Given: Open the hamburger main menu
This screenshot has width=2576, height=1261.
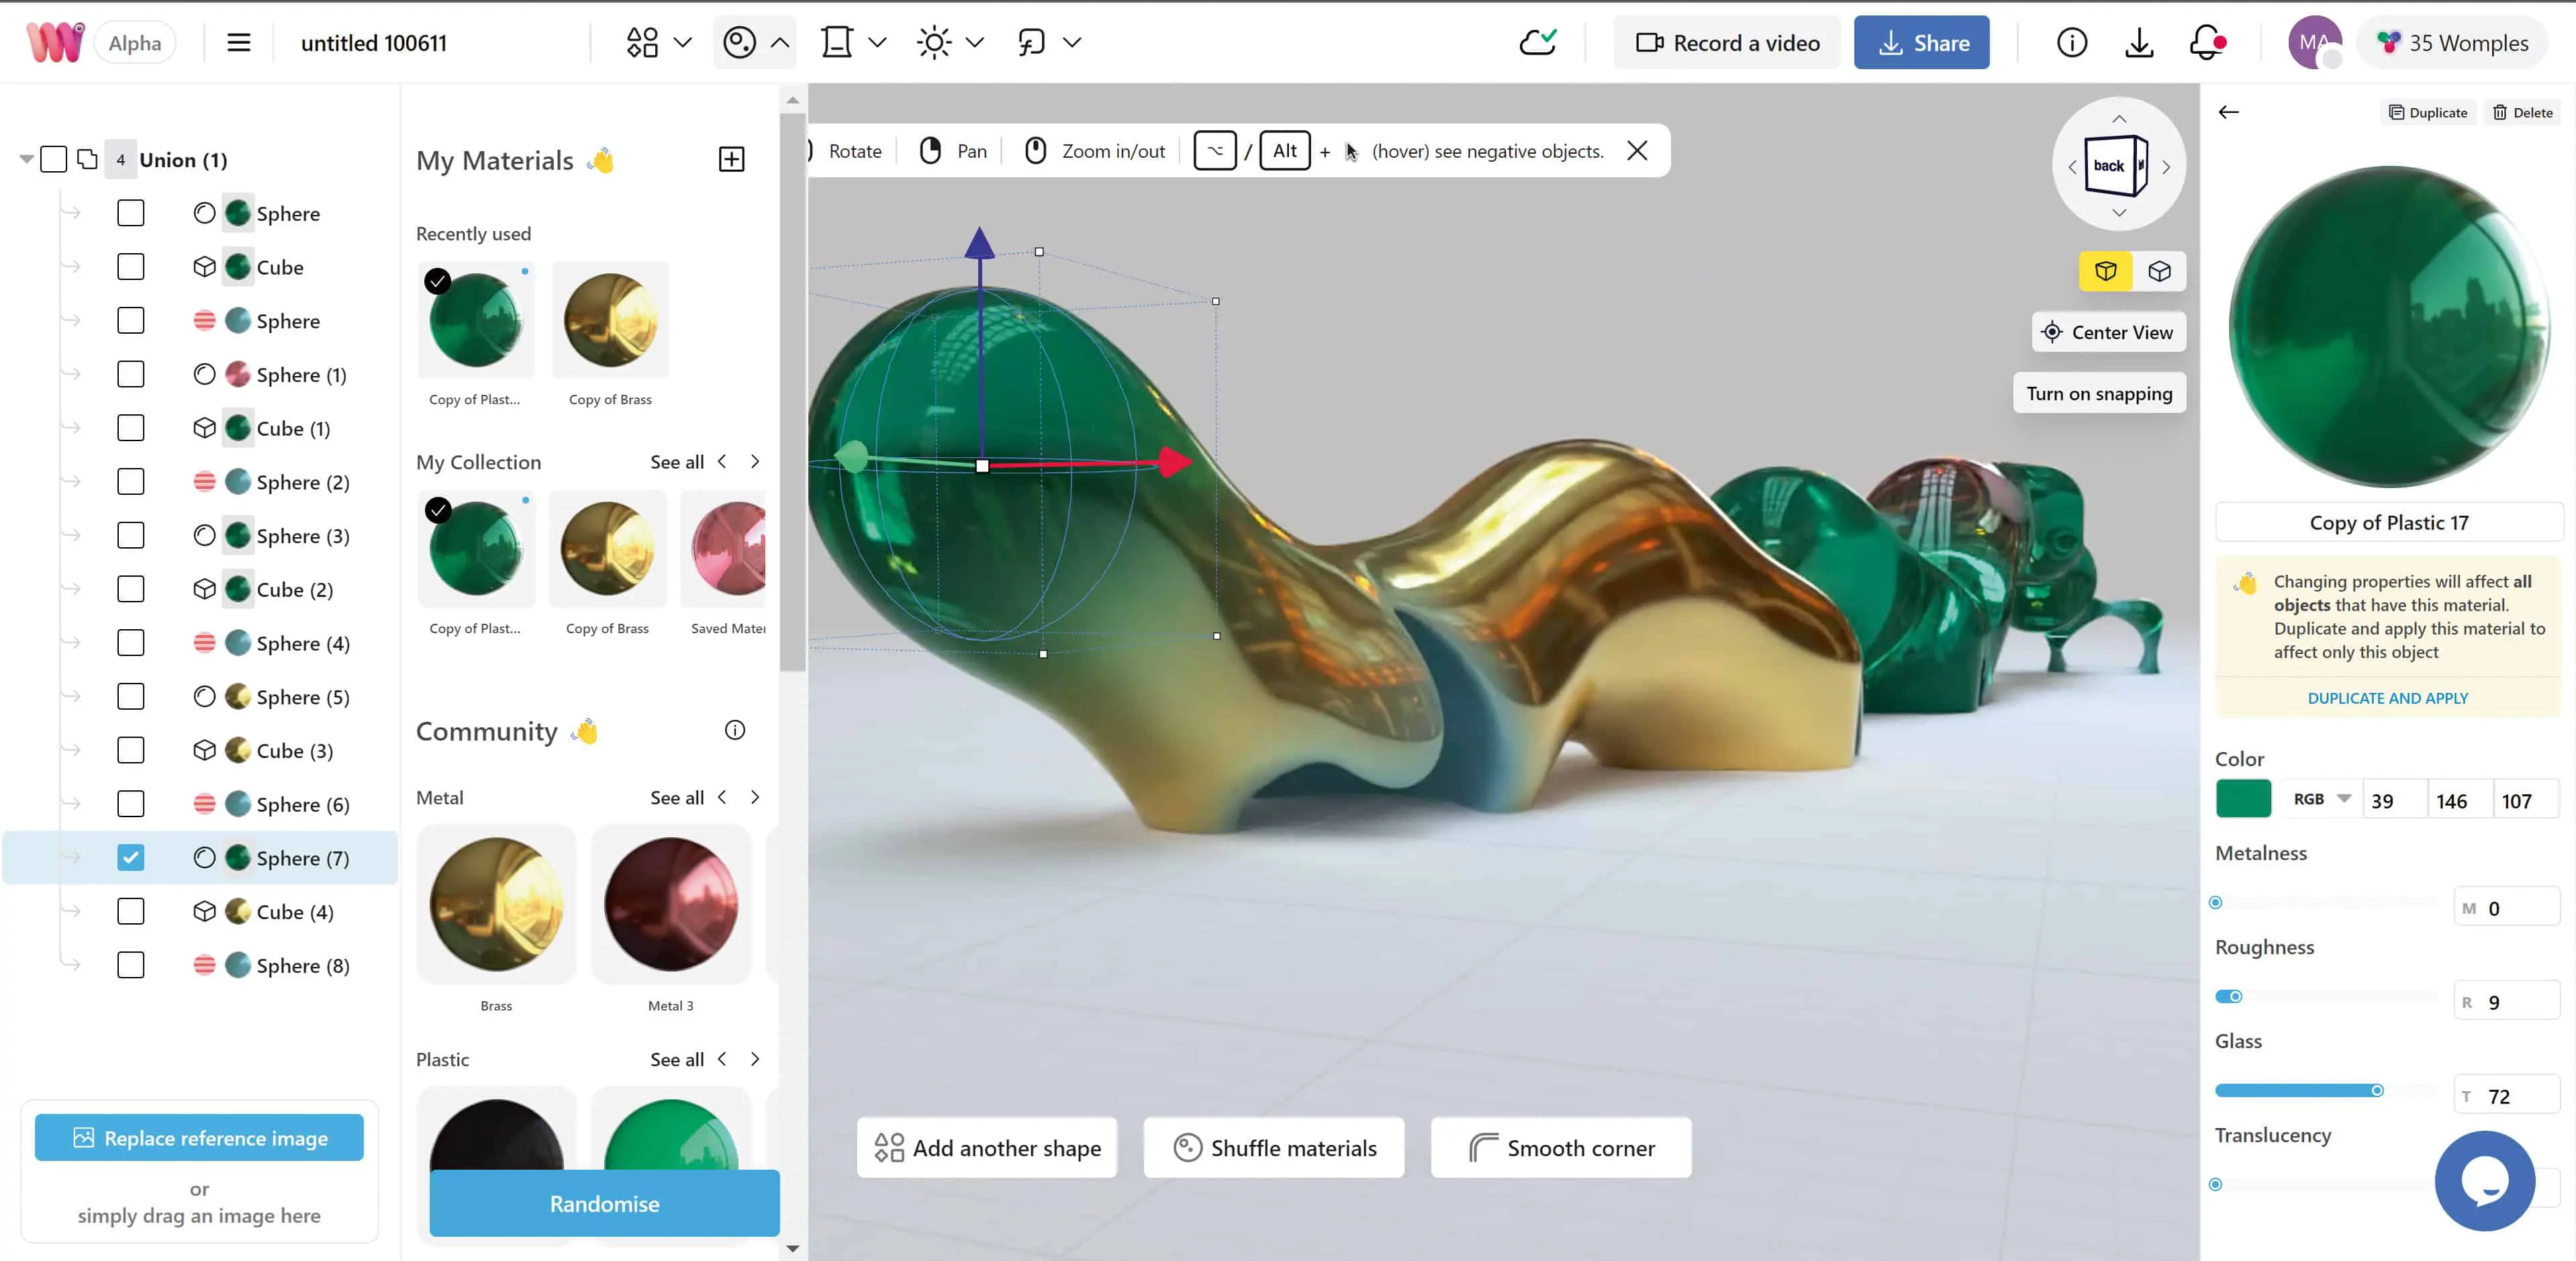Looking at the screenshot, I should click(x=238, y=42).
